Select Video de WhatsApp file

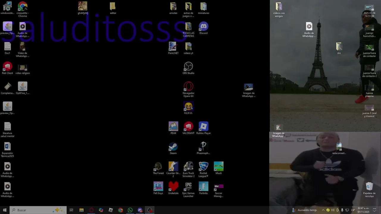(x=23, y=49)
